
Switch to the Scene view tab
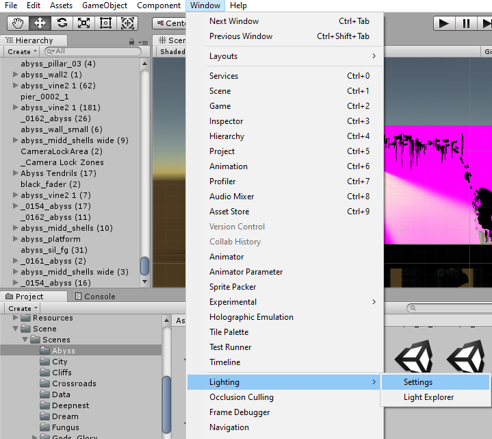pos(171,40)
